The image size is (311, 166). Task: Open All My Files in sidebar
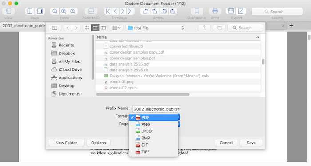[65, 62]
